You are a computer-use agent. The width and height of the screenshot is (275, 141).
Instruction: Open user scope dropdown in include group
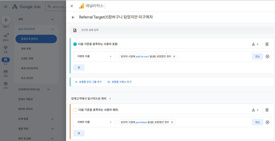(255, 44)
